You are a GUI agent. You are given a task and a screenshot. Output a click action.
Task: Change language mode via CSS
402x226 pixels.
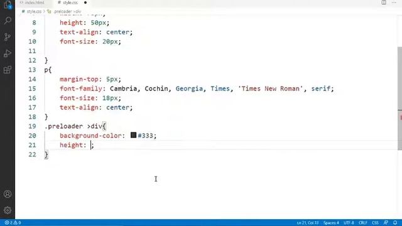[x=375, y=223]
